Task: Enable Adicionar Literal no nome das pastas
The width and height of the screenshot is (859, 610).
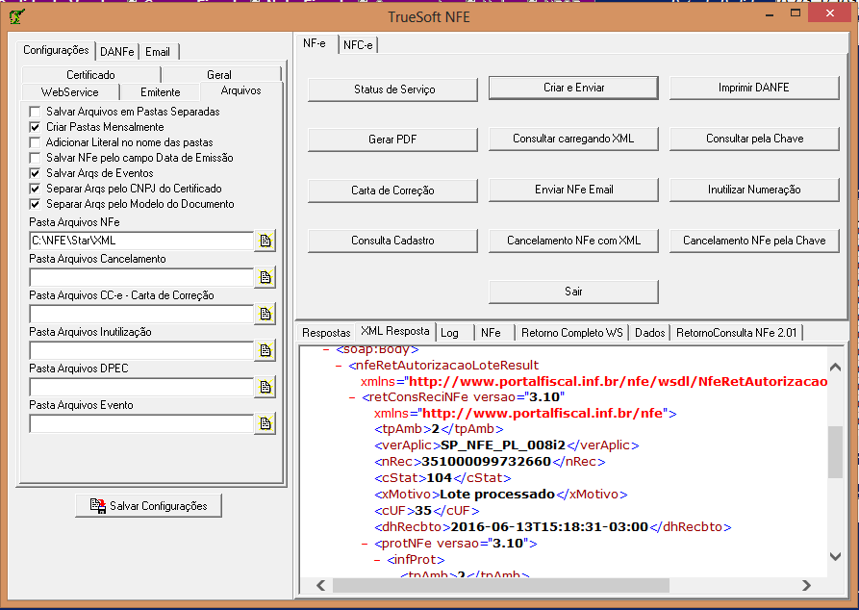Action: 35,142
